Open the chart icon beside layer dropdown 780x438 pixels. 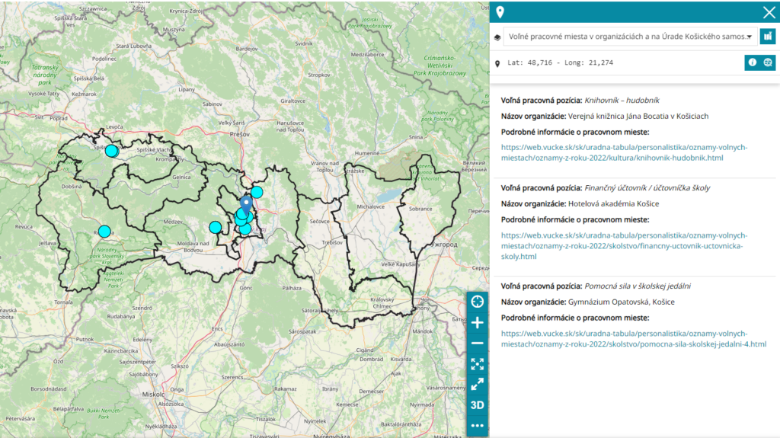pyautogui.click(x=768, y=37)
